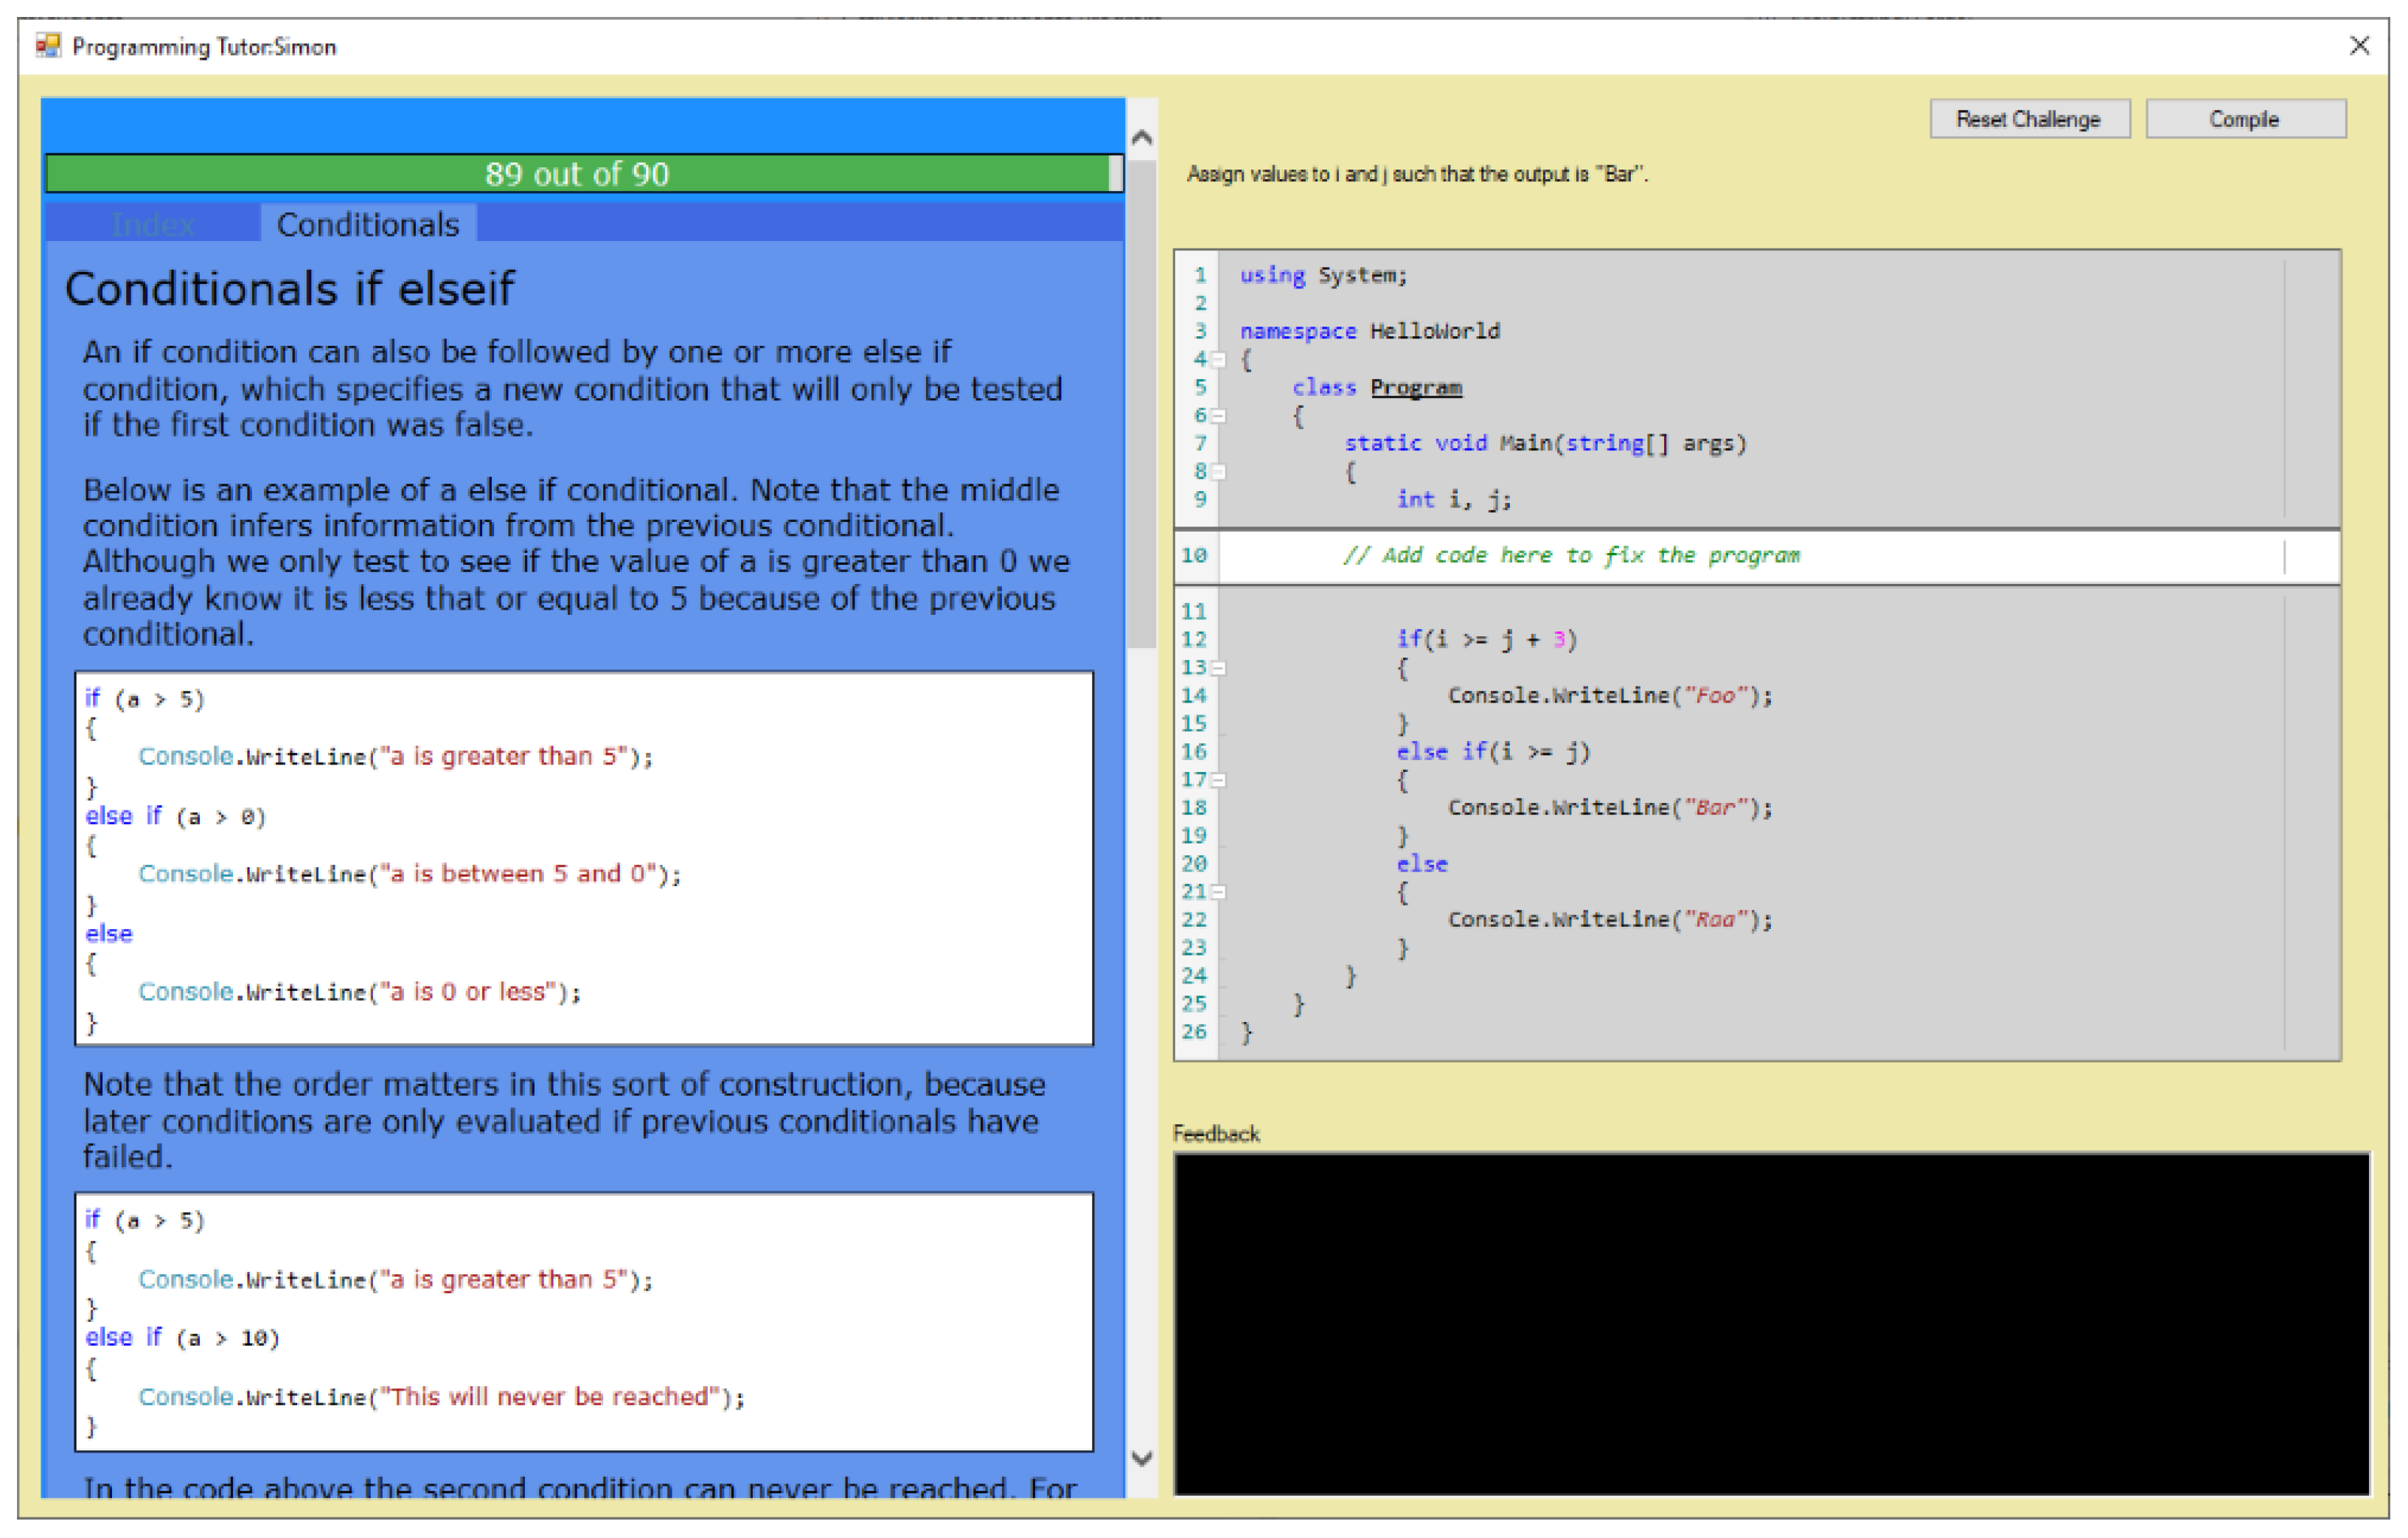The image size is (2408, 1538).
Task: Select the Conditionals tab
Action: click(x=367, y=224)
